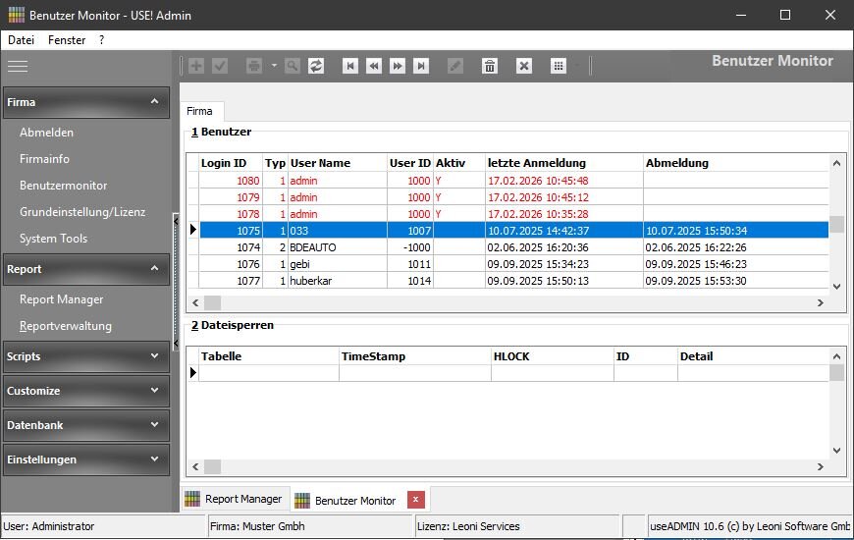The height and width of the screenshot is (540, 854).
Task: Expand the Datenbank sidebar section
Action: pos(154,425)
